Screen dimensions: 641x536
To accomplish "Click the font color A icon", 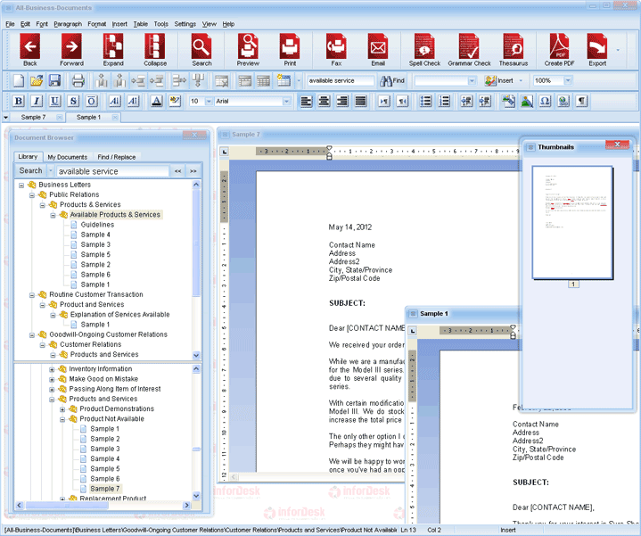I will point(156,101).
